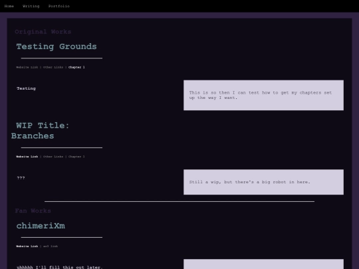Screen dimensions: 359x269
Task: Click the 'Still a wip, but there's a big robot' box
Action: pyautogui.click(x=263, y=182)
